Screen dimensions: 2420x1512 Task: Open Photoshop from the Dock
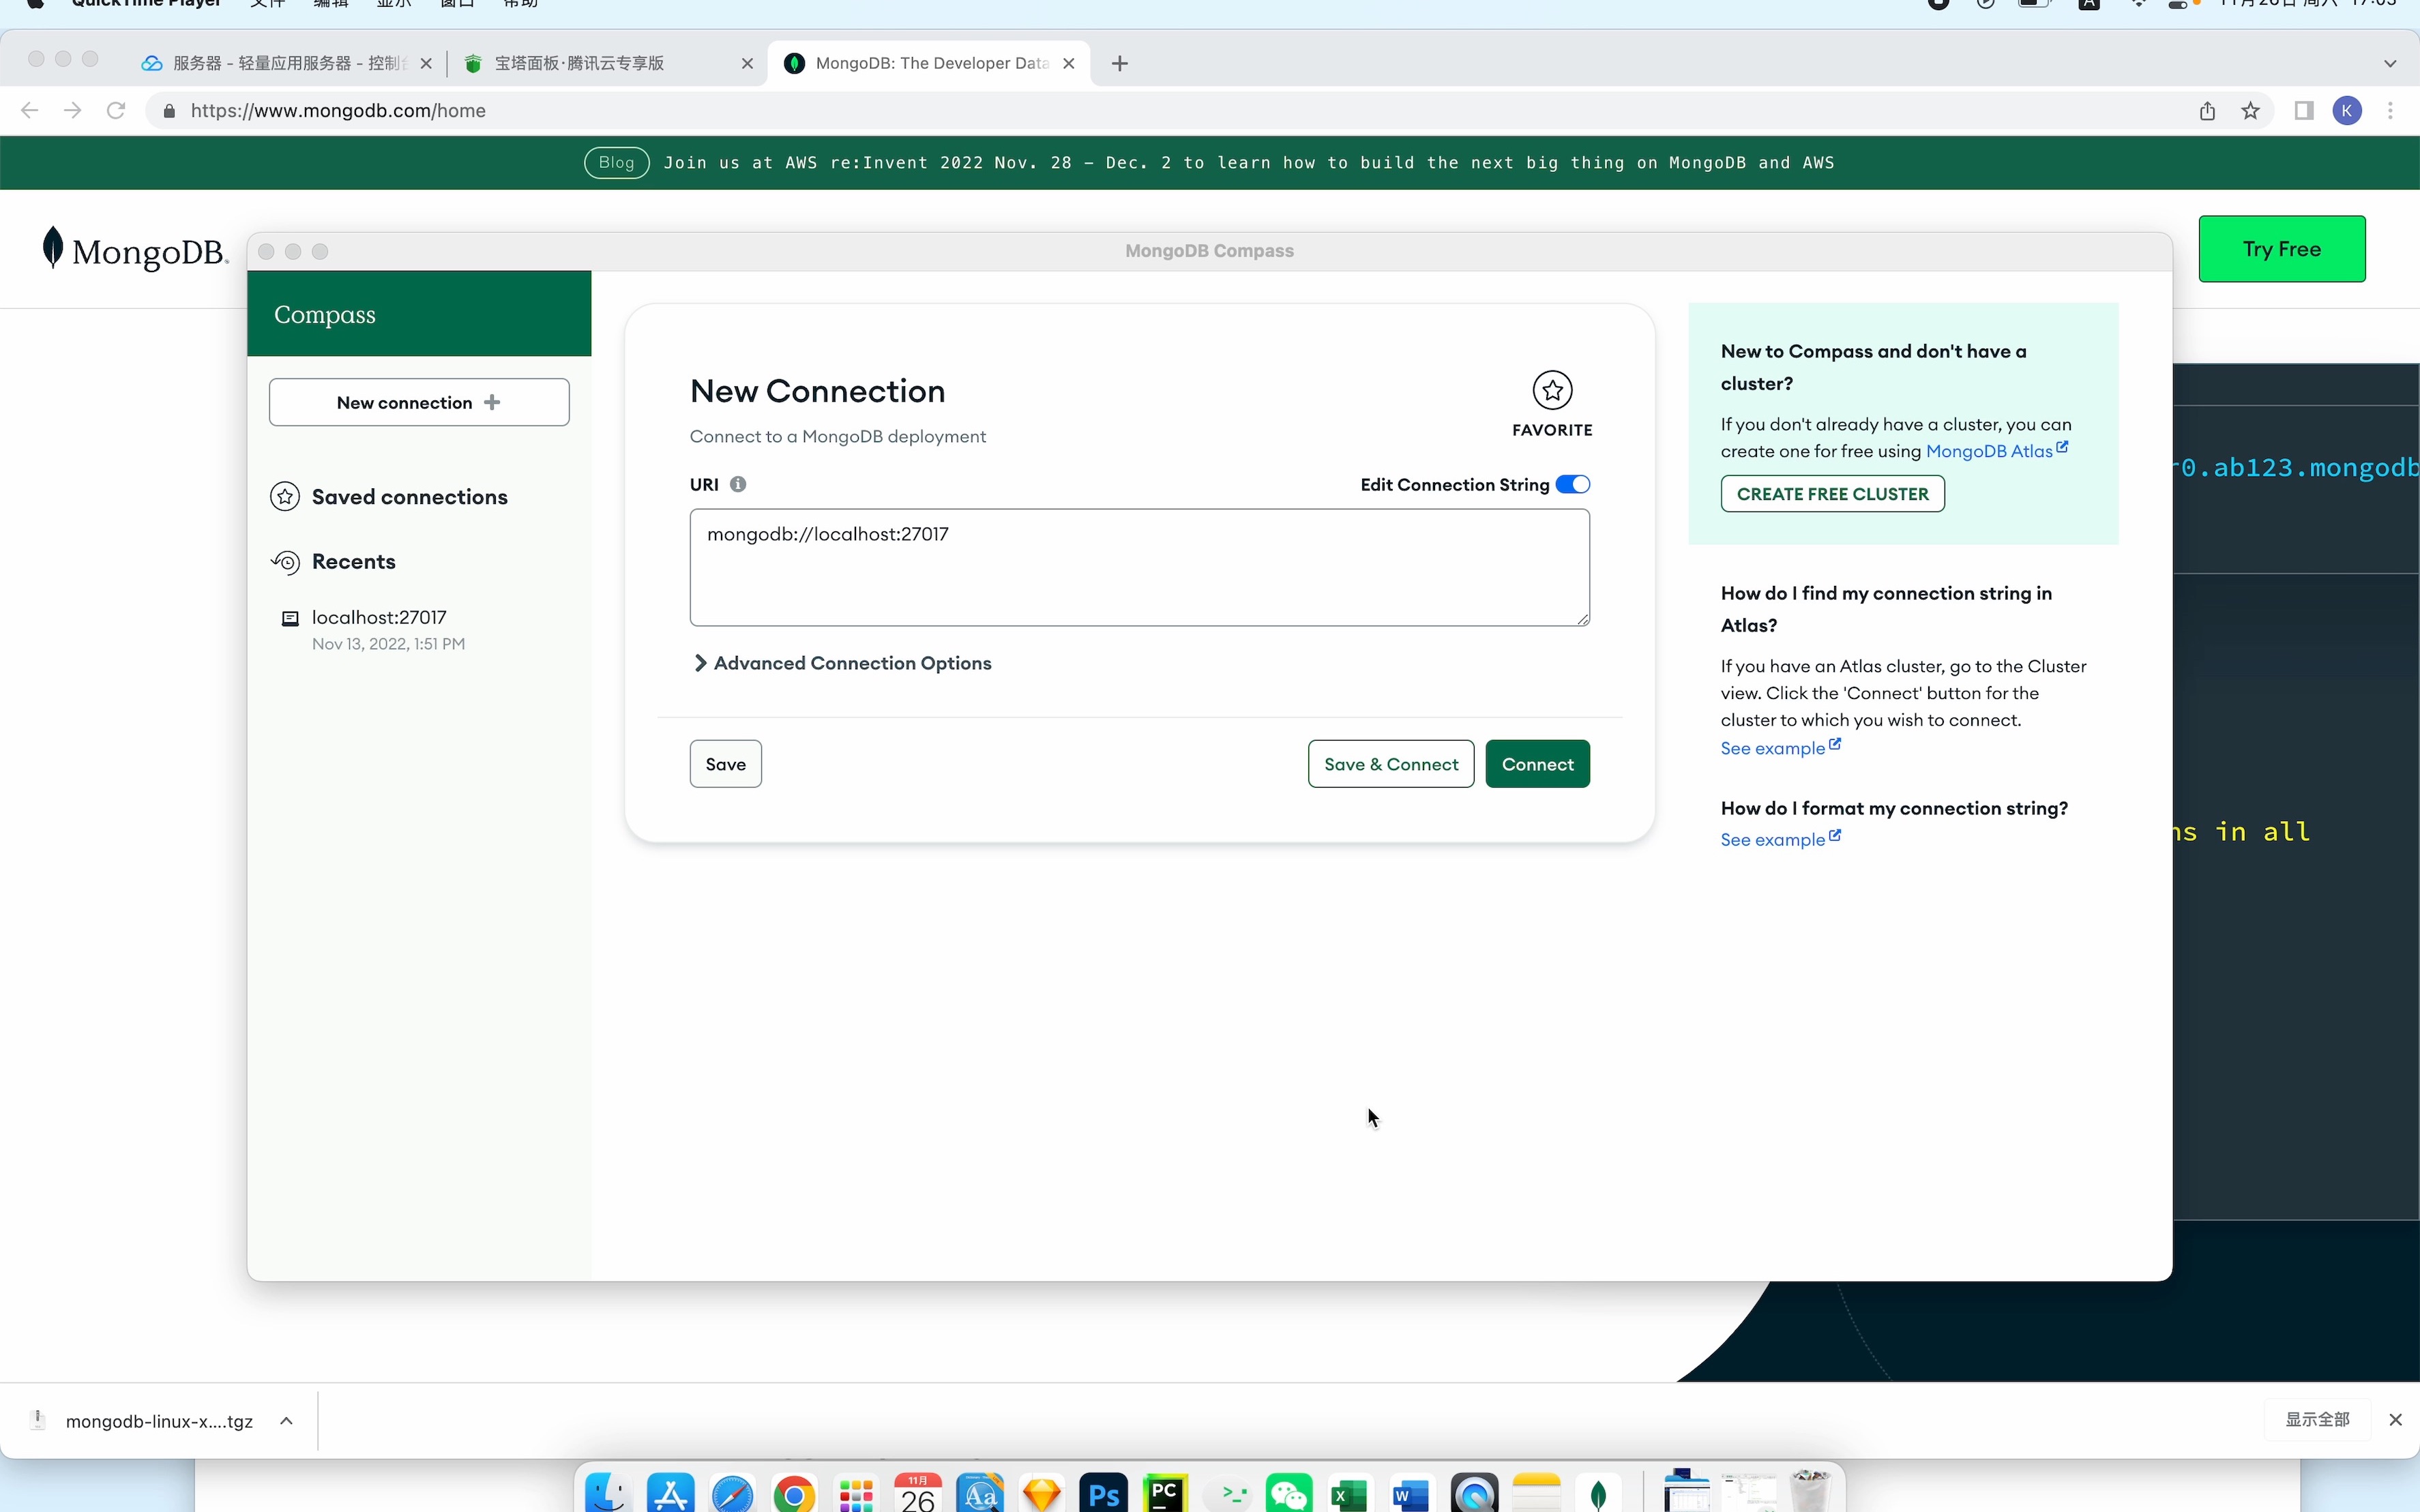click(1103, 1493)
